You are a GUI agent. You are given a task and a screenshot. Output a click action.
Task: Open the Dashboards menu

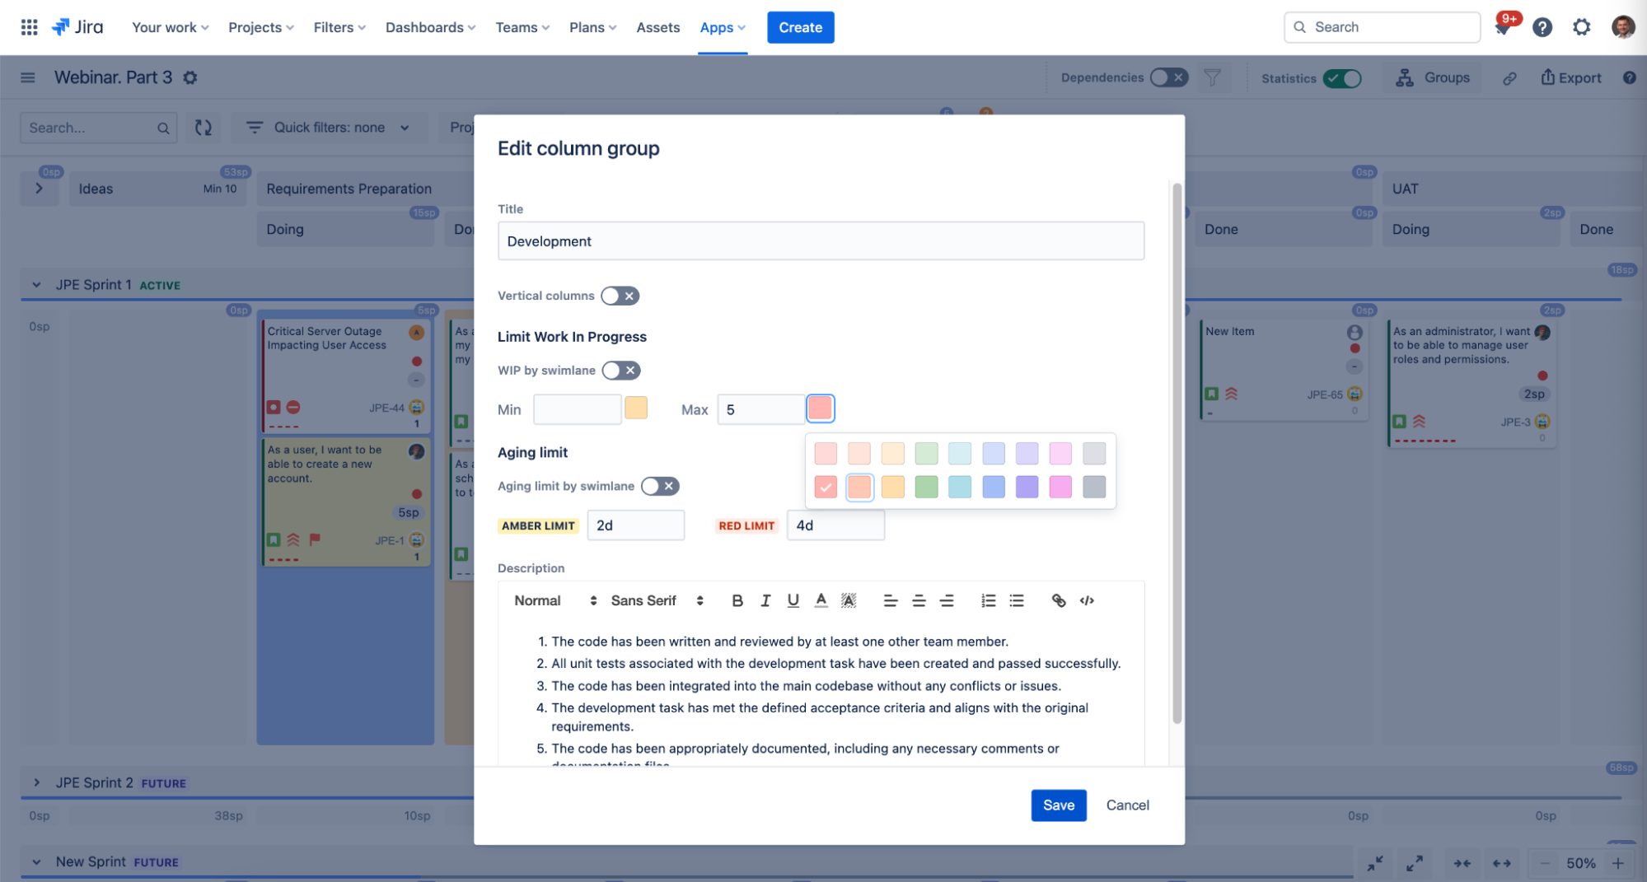coord(430,27)
